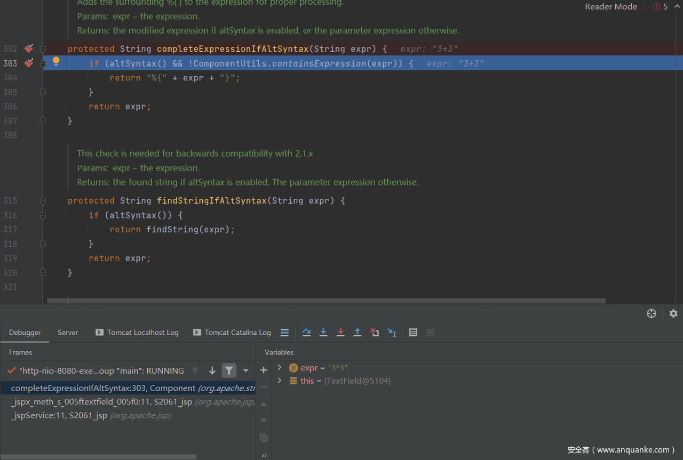This screenshot has height=460, width=683.
Task: Click the Step Over debugger icon
Action: pos(306,332)
